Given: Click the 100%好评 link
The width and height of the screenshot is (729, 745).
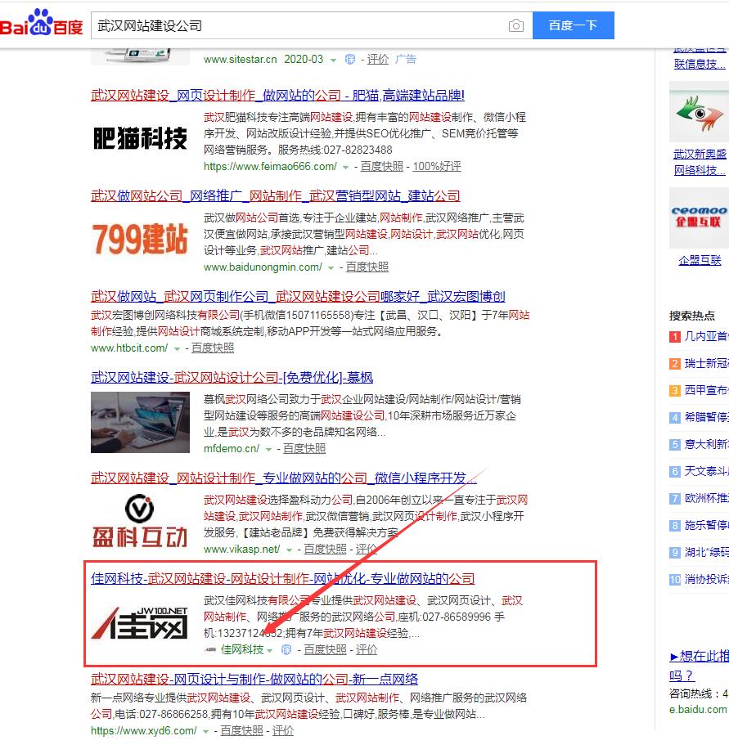Looking at the screenshot, I should tap(437, 166).
